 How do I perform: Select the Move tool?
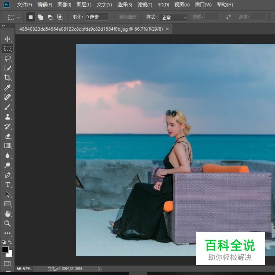click(x=7, y=39)
